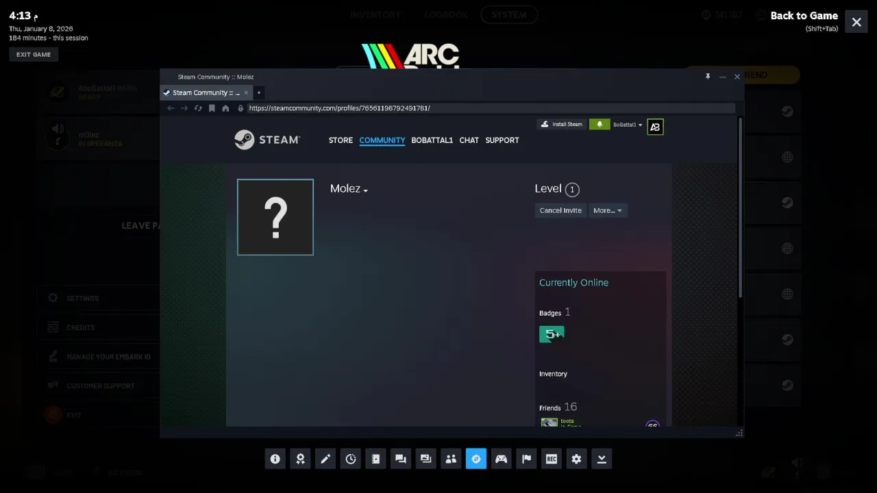Go back with the browser back arrow
The height and width of the screenshot is (493, 877).
point(171,108)
